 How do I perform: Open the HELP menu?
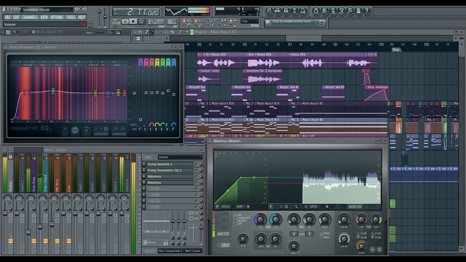click(x=82, y=17)
